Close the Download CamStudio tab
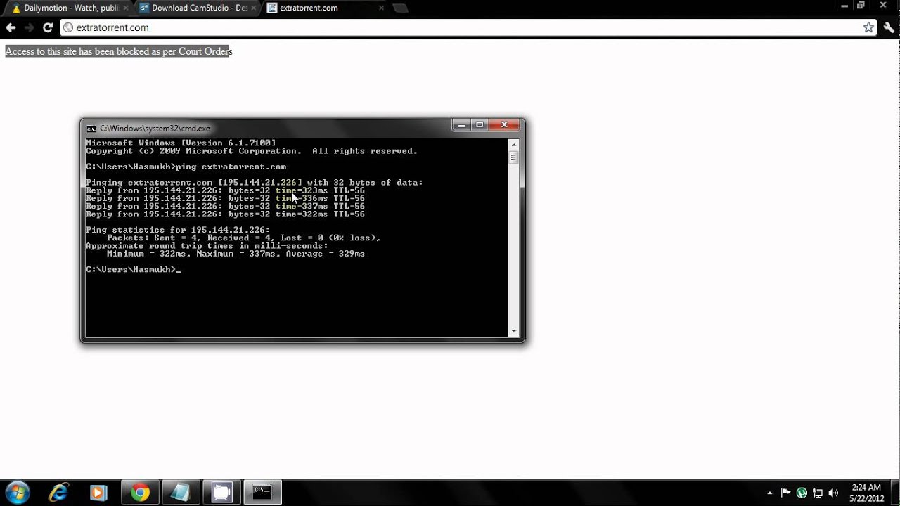The width and height of the screenshot is (900, 506). [252, 8]
